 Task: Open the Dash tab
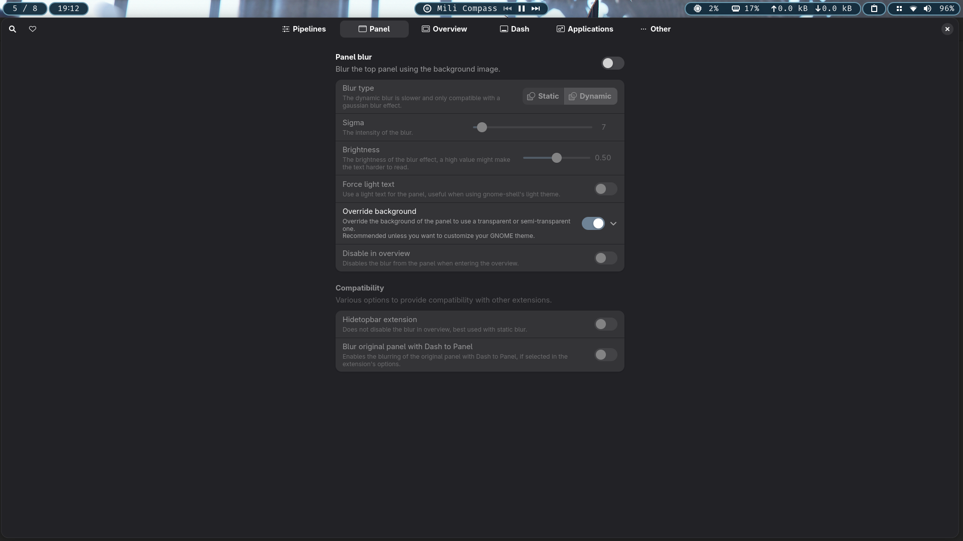click(x=515, y=29)
